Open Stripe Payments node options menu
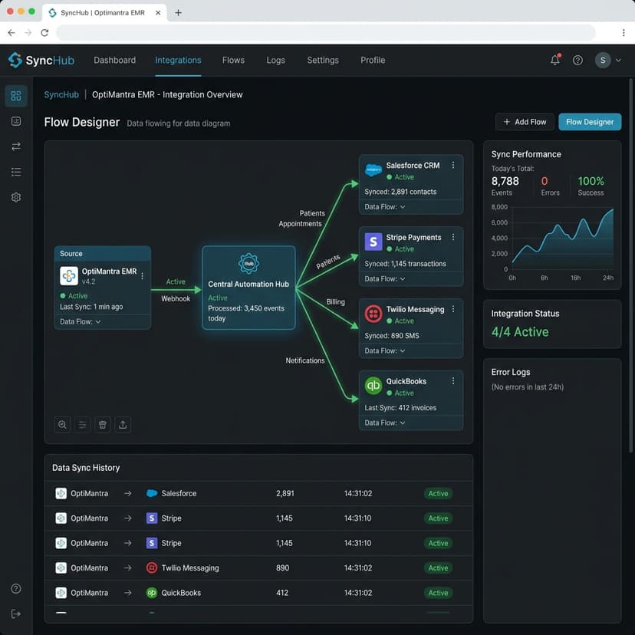635x635 pixels. click(452, 237)
